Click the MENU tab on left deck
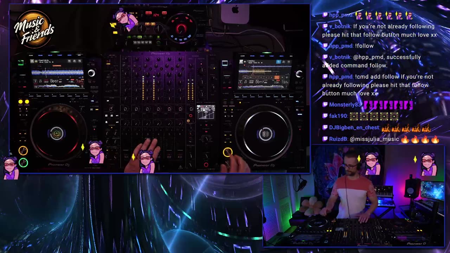This screenshot has height=253, width=450. [79, 55]
